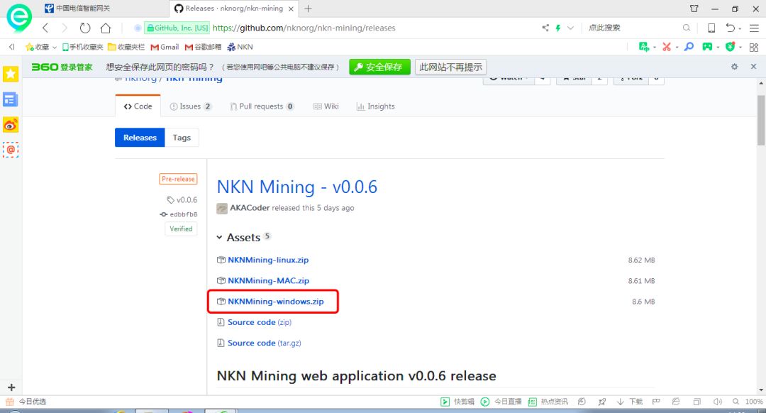The width and height of the screenshot is (766, 413).
Task: Download NKNMining-linux.zip
Action: [x=267, y=260]
